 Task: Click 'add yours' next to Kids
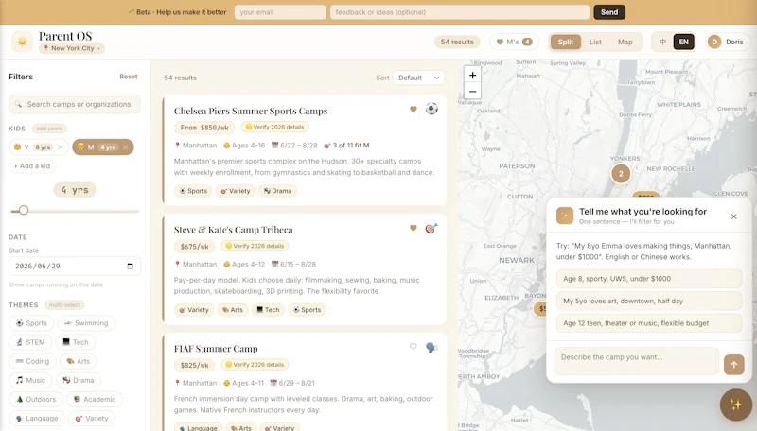tap(49, 129)
